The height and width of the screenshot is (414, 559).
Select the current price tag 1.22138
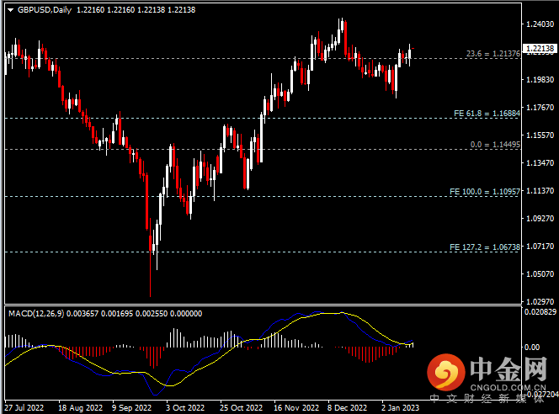tap(539, 49)
